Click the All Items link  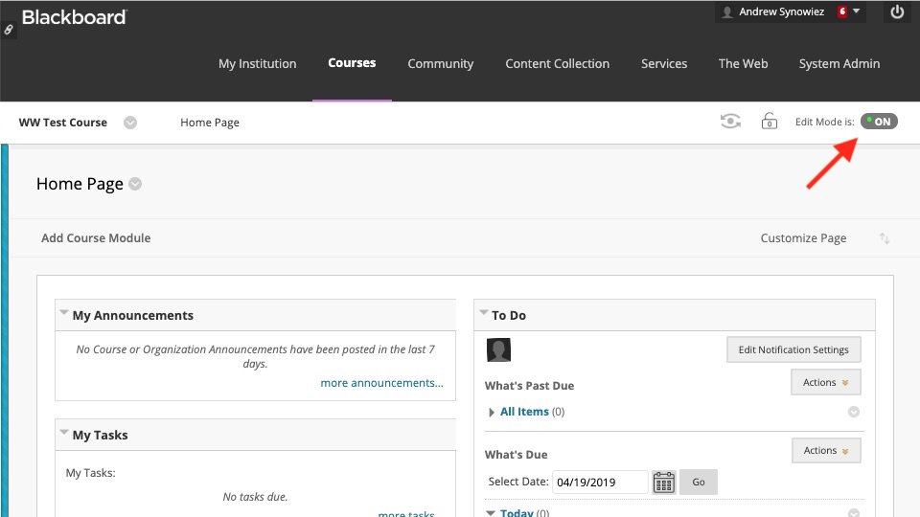524,412
